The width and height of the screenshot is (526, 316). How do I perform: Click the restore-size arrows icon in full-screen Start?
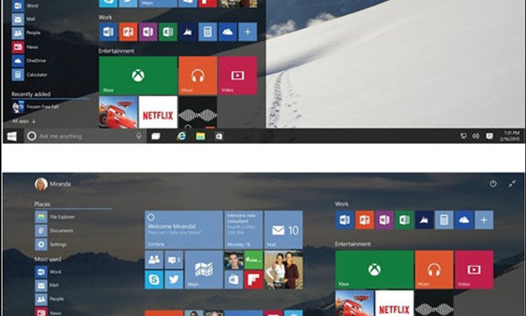[x=512, y=184]
